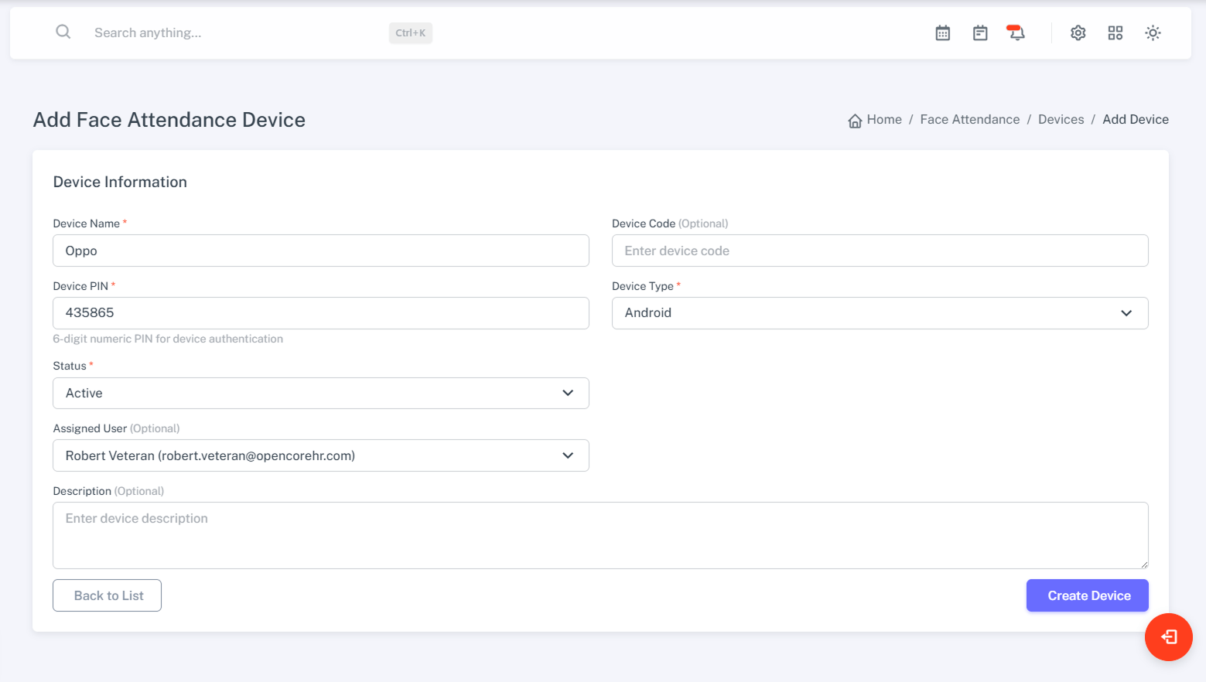The height and width of the screenshot is (682, 1206).
Task: Click into the Device PIN field
Action: 320,313
